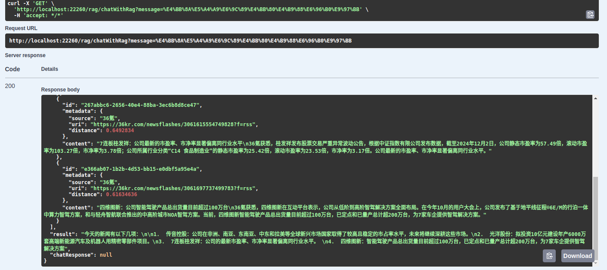
Task: Click the 200 status code
Action: tap(10, 86)
